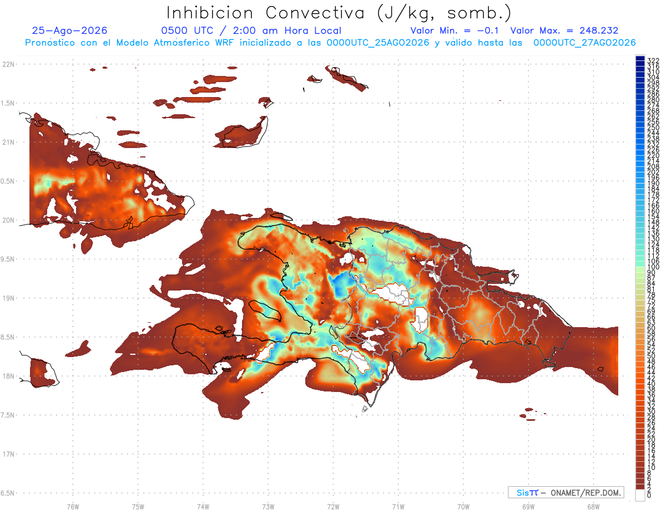Click the '71W' longitude label
The width and height of the screenshot is (666, 514).
coord(398,506)
